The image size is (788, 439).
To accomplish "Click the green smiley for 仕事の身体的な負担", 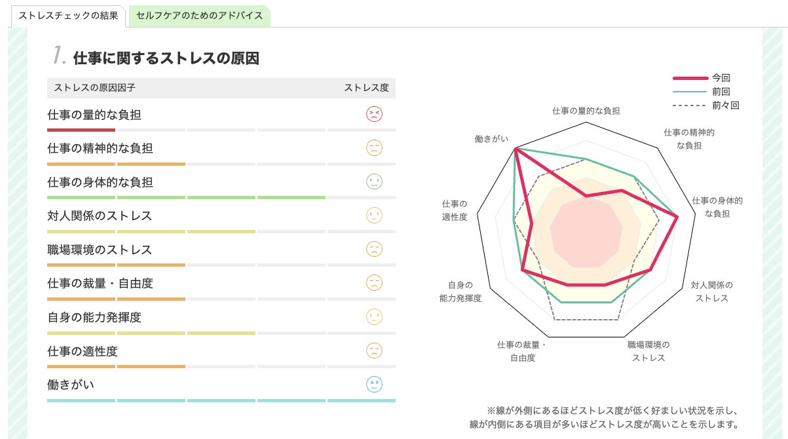I will click(x=374, y=181).
